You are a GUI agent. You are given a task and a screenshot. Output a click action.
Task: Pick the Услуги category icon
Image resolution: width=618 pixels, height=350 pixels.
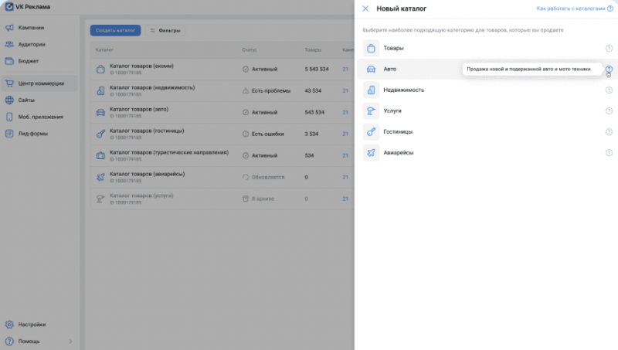372,111
